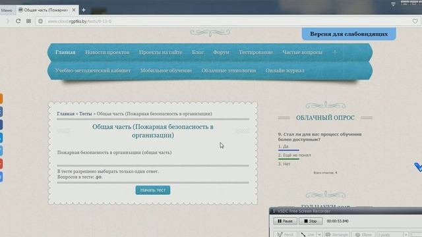Open Учебно-методический кабинет menu item
Image resolution: width=422 pixels, height=237 pixels.
click(x=93, y=70)
